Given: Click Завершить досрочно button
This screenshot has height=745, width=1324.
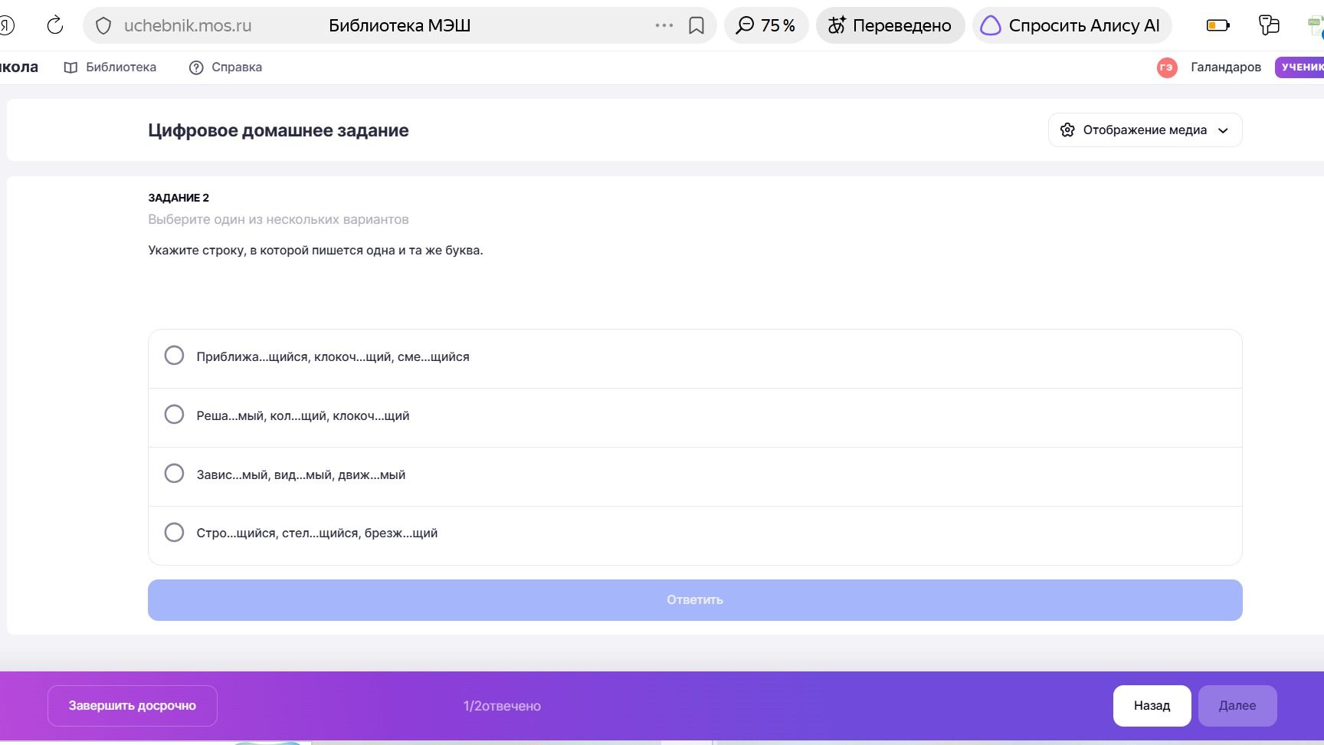Looking at the screenshot, I should point(133,706).
